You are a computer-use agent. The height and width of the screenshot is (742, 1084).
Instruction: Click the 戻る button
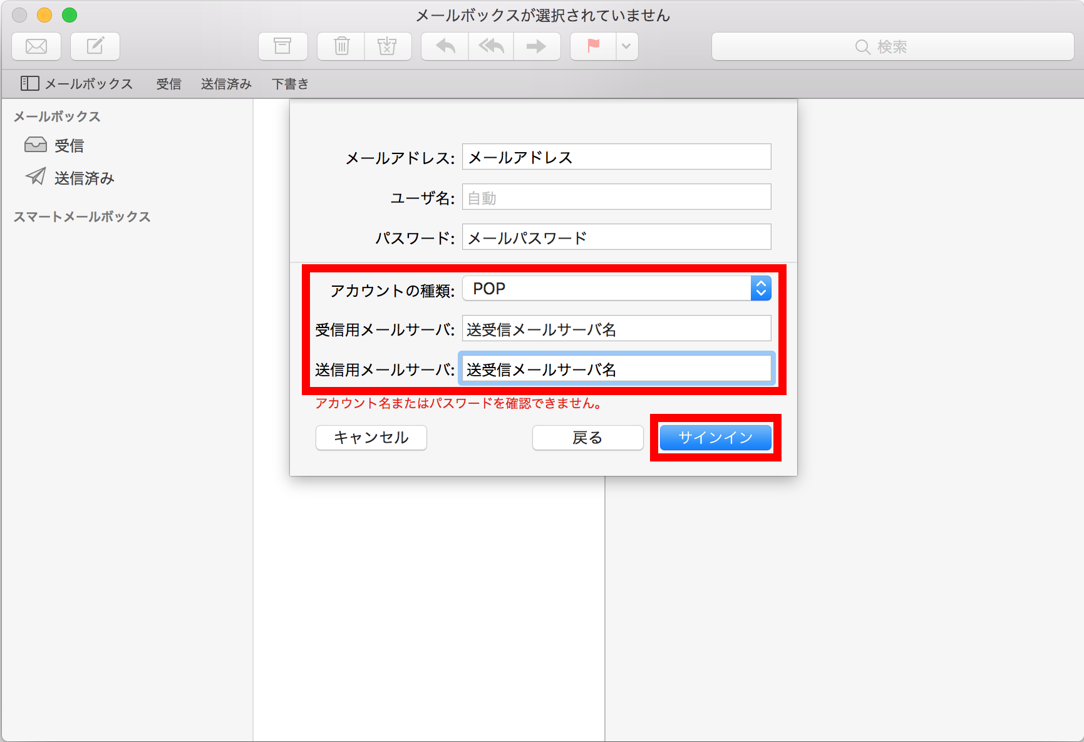pyautogui.click(x=587, y=438)
